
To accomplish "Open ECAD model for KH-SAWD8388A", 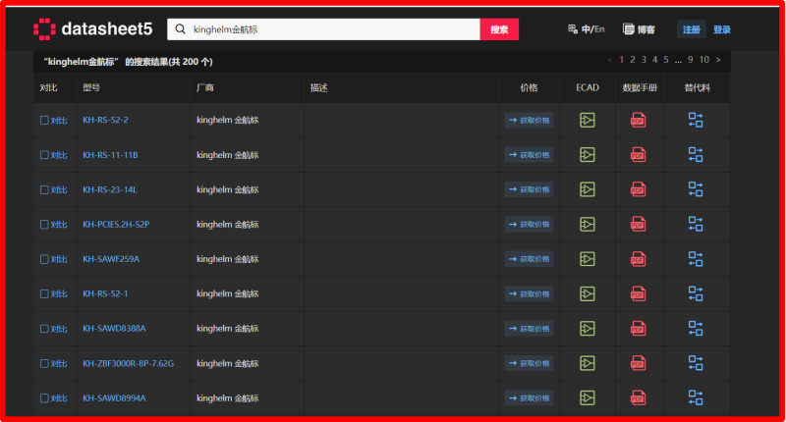I will tap(587, 329).
